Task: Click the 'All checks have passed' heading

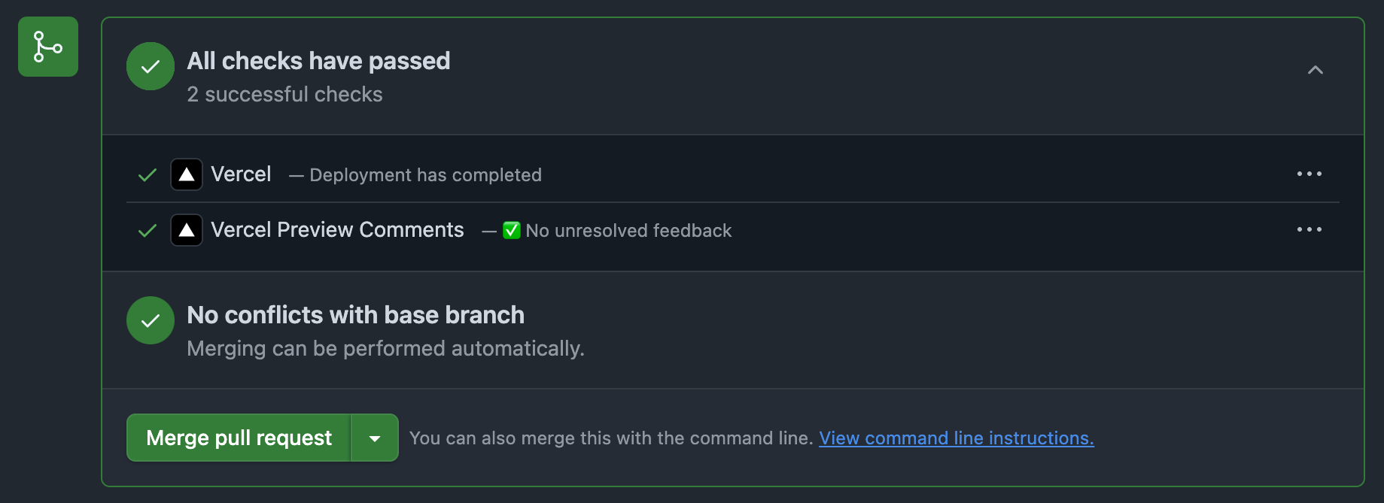Action: (x=318, y=61)
